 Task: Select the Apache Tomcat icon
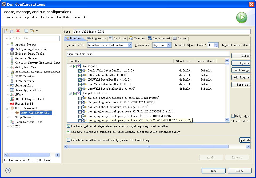coord(12,44)
